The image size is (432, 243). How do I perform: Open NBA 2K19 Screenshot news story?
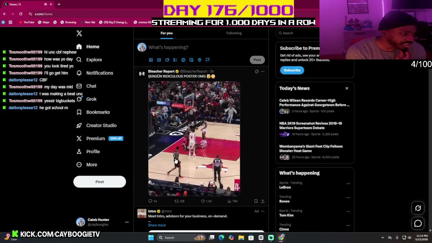[315, 129]
